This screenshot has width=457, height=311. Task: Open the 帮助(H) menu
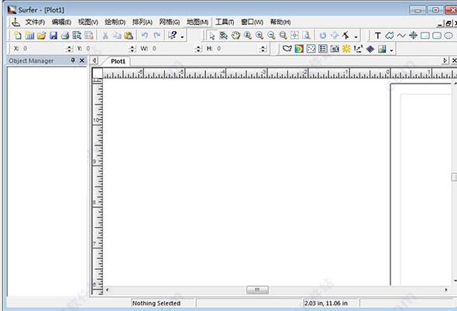280,22
